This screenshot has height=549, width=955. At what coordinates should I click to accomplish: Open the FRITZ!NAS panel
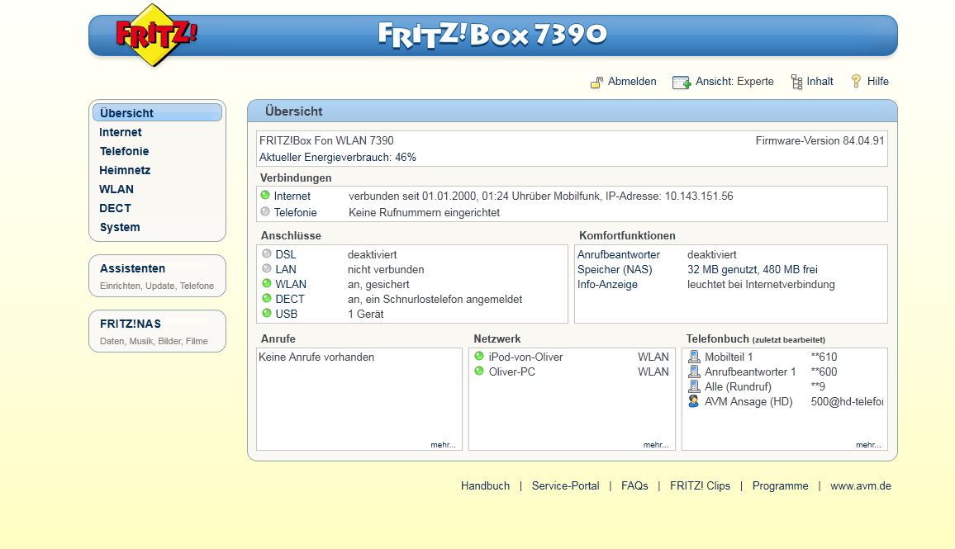coord(157,331)
